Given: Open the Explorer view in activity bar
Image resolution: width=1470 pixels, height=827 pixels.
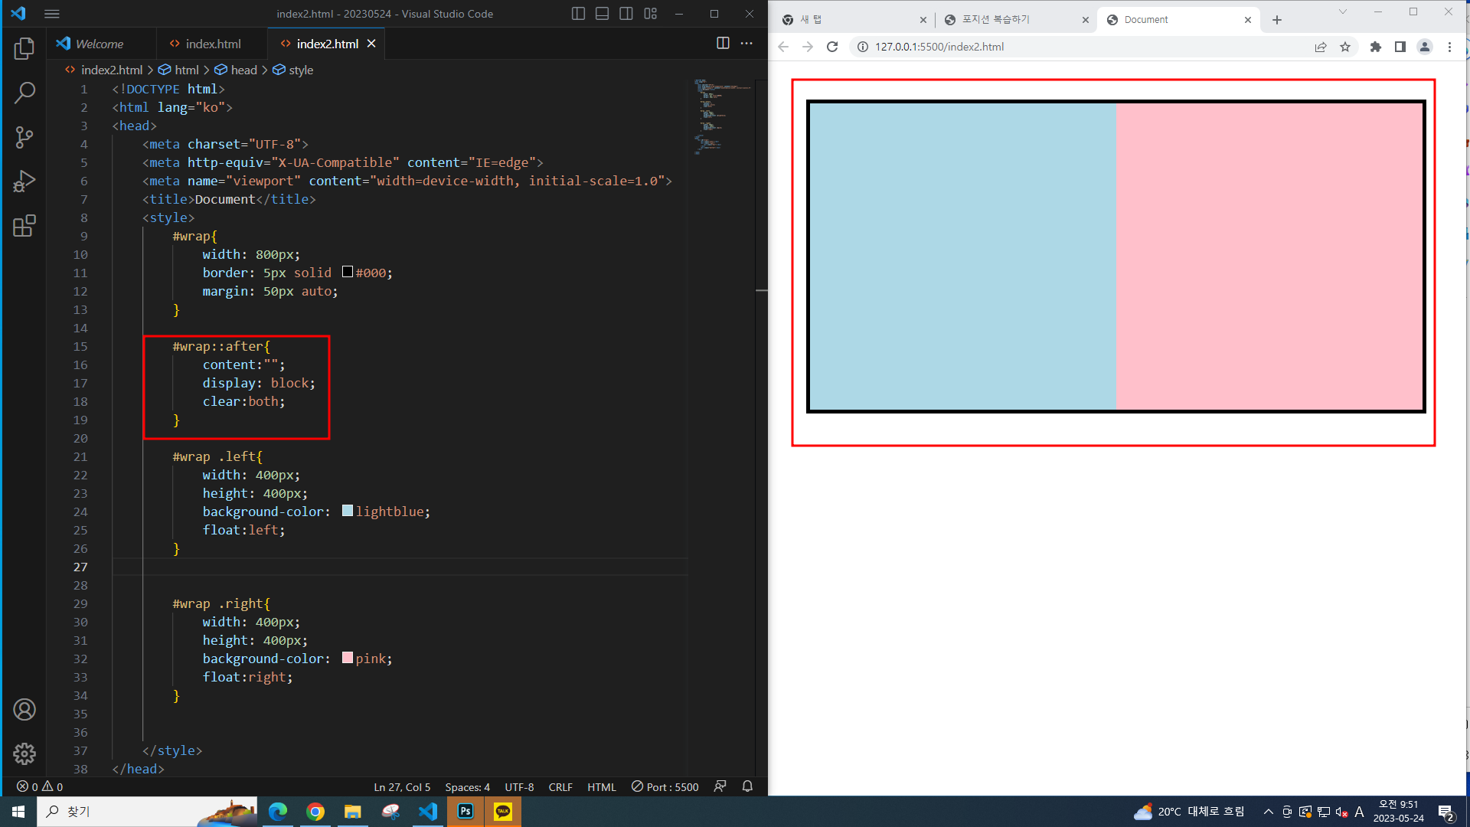Looking at the screenshot, I should click(24, 48).
